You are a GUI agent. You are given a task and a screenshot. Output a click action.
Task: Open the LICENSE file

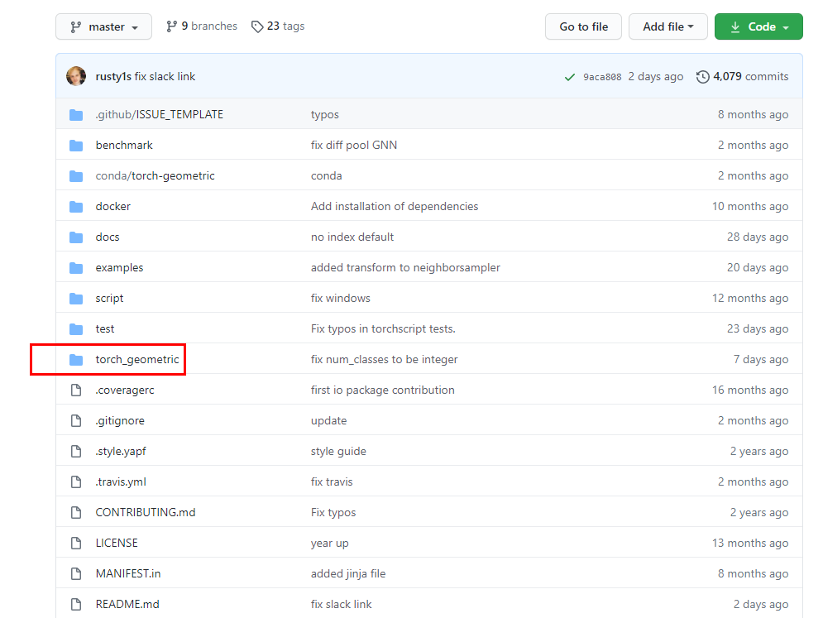tap(117, 543)
